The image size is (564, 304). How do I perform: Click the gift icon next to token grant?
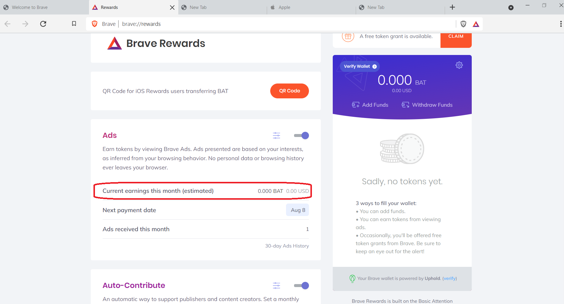pos(348,36)
